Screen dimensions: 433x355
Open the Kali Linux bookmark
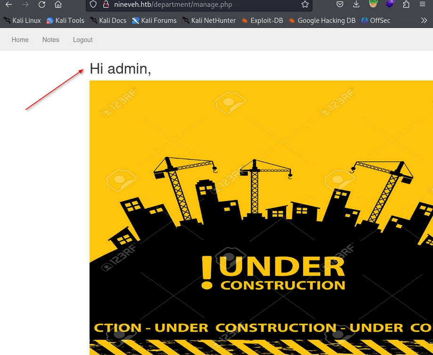pos(22,21)
